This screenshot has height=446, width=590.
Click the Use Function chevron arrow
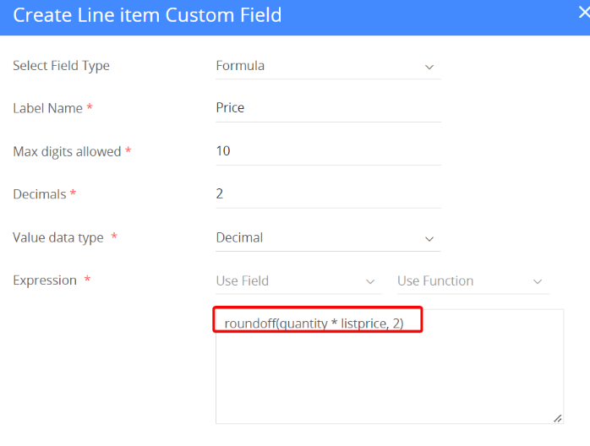click(x=537, y=281)
